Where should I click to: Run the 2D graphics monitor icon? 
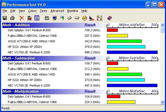coord(54,18)
